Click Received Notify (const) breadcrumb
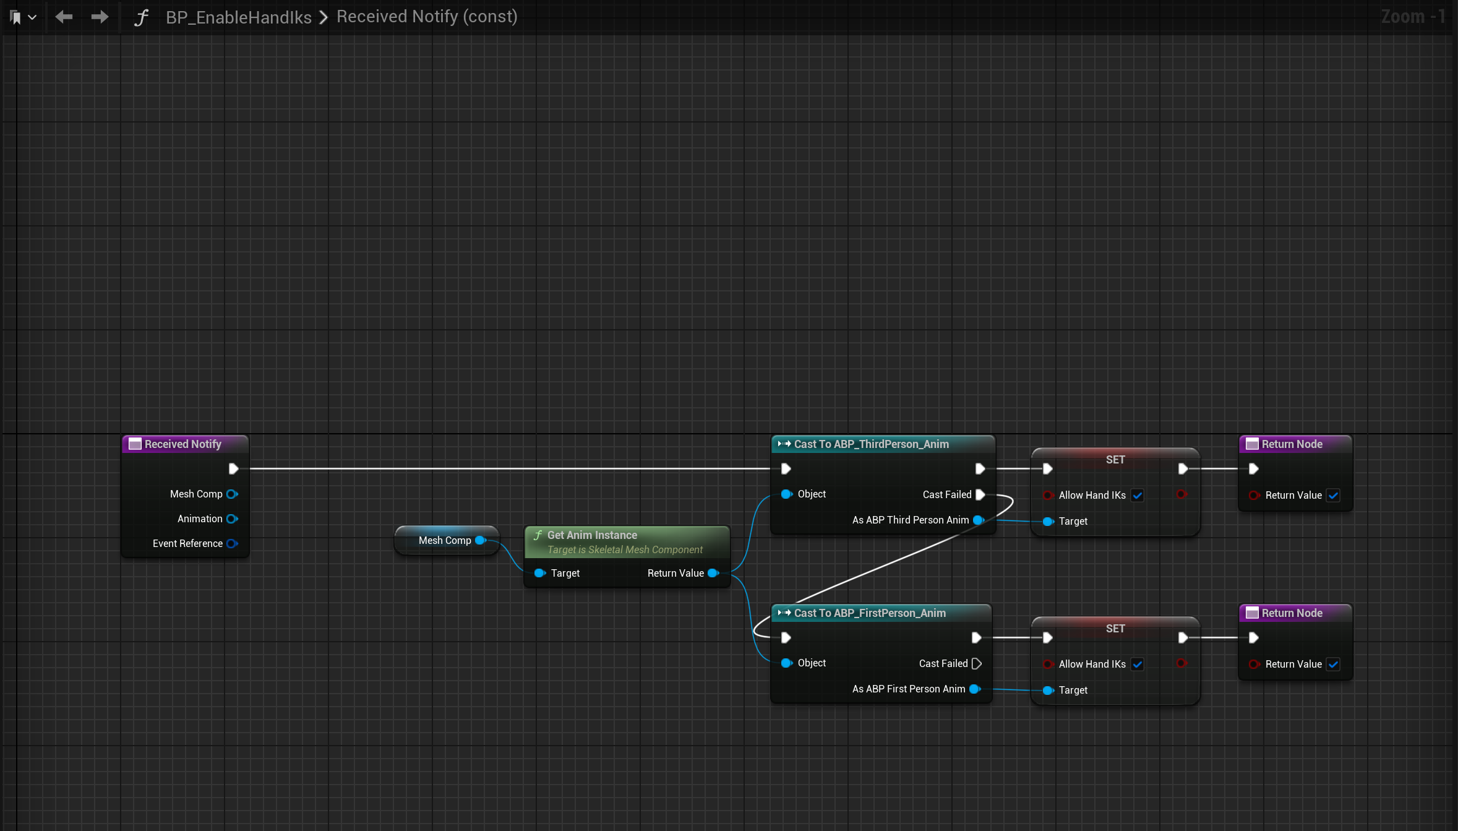 click(x=427, y=17)
